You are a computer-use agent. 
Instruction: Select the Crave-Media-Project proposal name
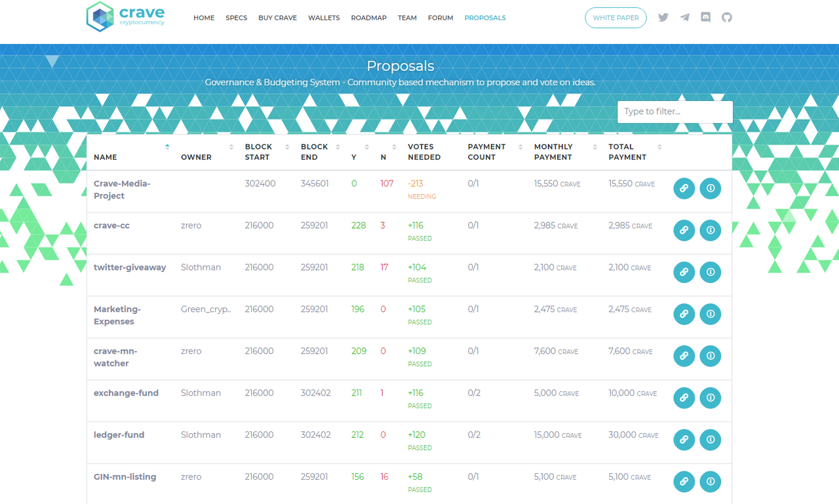click(122, 189)
